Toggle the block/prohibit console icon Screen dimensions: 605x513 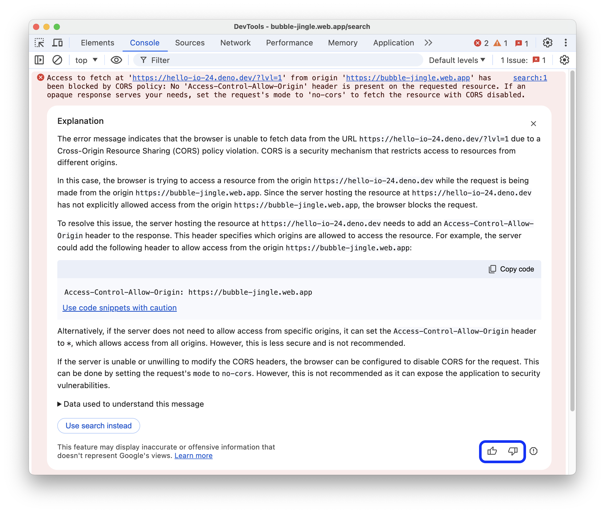click(57, 61)
